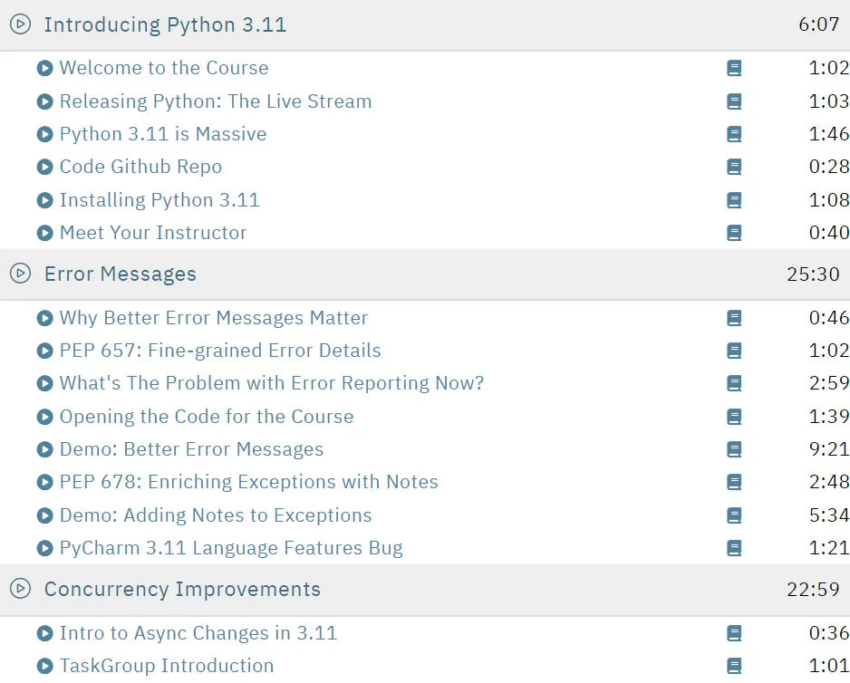The image size is (850, 683).
Task: Select the Concurrency Improvements chapter heading
Action: 183,589
